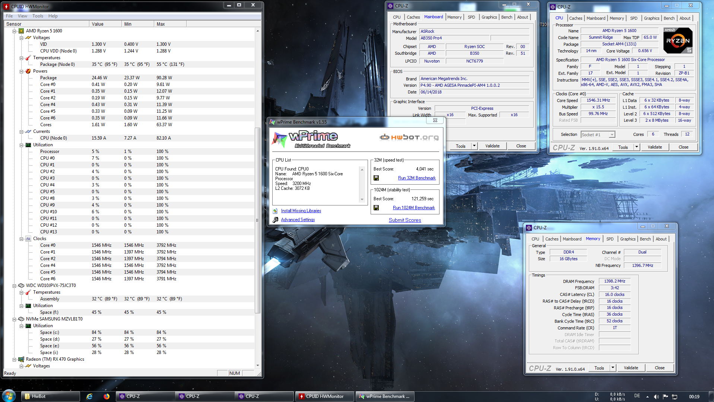This screenshot has height=402, width=714.
Task: Click the Clocks icon in HWMonitor tree
Action: click(x=28, y=239)
